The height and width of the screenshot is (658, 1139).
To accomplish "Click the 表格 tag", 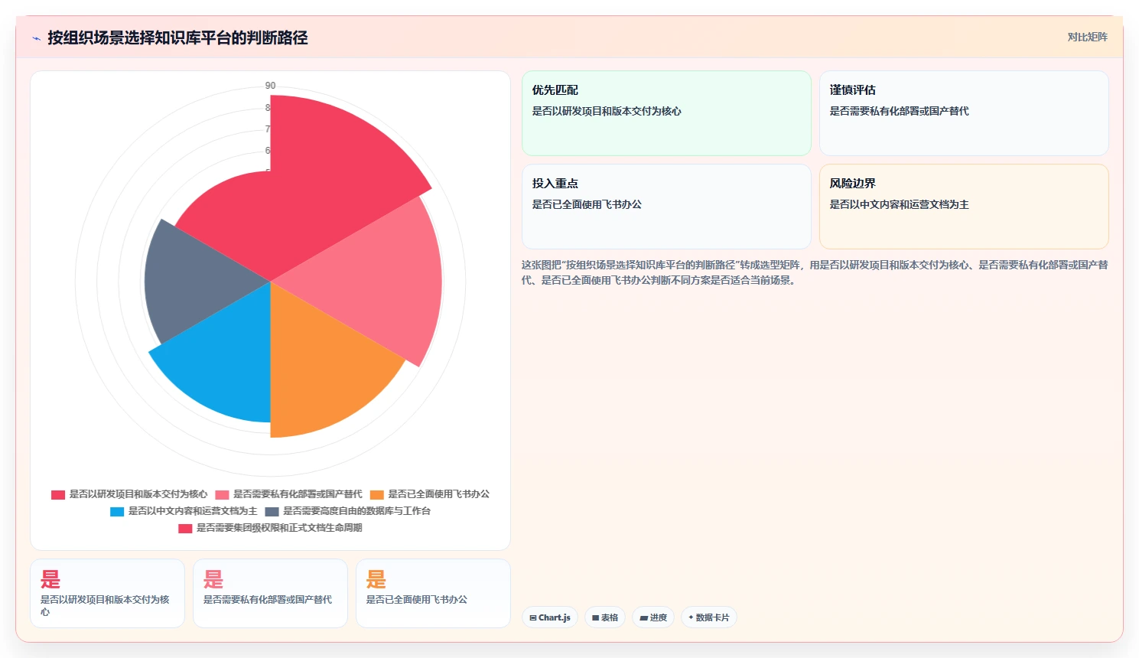I will pos(605,617).
